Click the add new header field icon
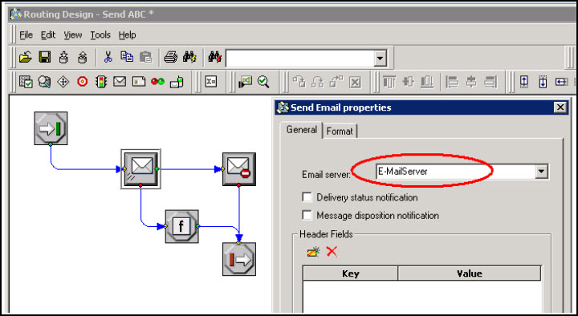The width and height of the screenshot is (578, 316). click(x=313, y=252)
